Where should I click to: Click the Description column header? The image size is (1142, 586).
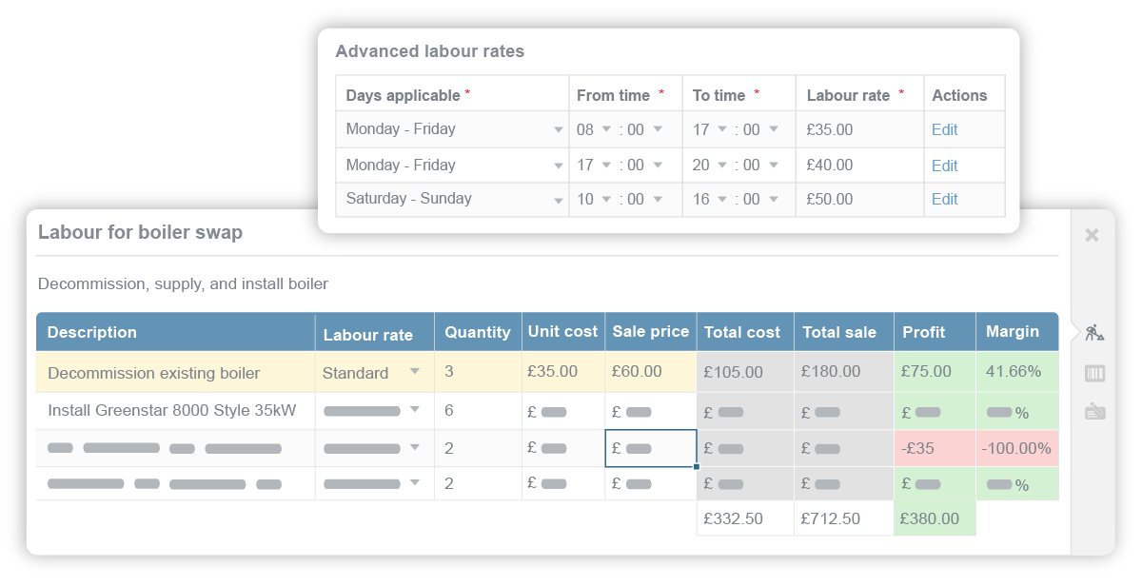click(x=92, y=332)
